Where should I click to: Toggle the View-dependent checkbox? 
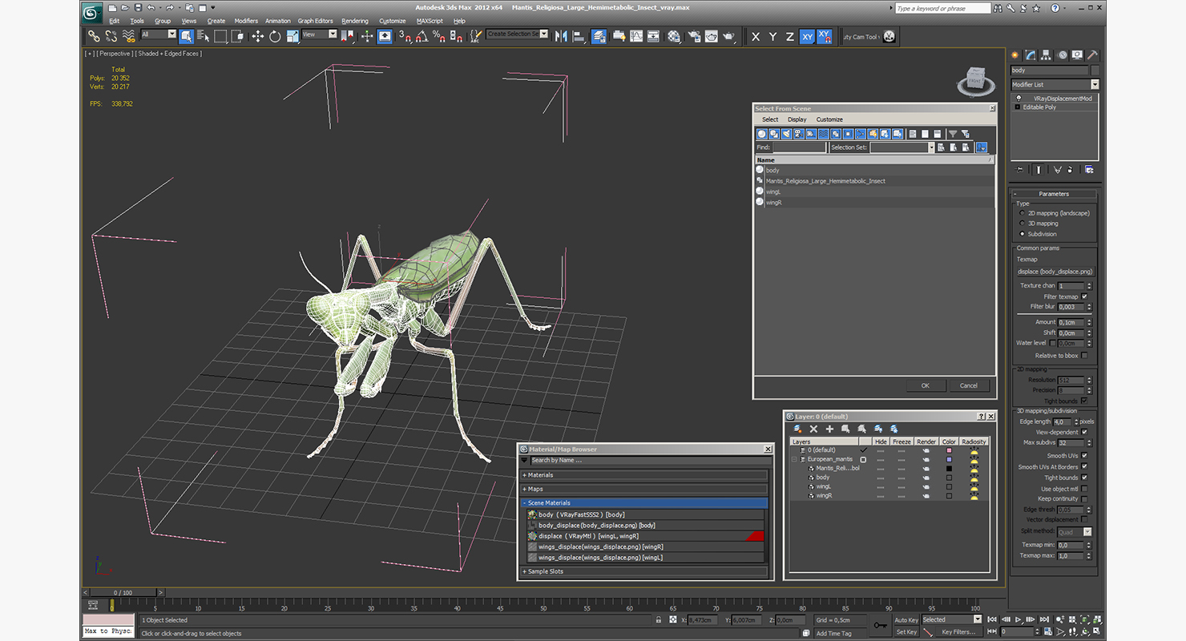click(1084, 432)
